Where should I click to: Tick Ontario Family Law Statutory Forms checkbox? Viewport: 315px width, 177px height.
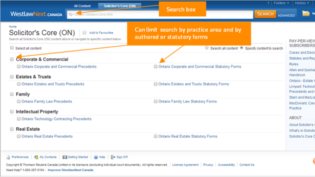[155, 101]
